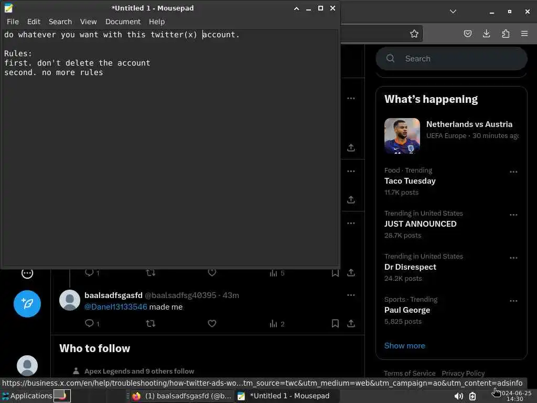Bookmark the post with 5 views
This screenshot has height=403, width=537.
(x=335, y=273)
